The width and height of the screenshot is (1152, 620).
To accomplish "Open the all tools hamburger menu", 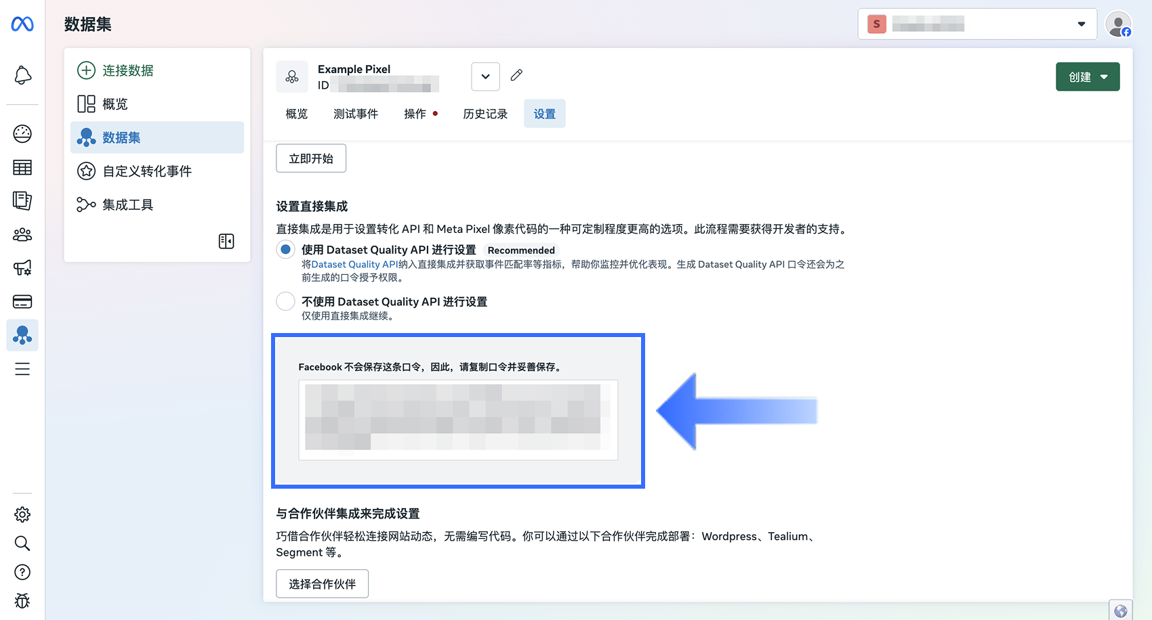I will (22, 369).
